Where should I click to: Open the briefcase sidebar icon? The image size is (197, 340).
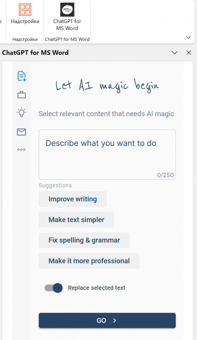point(22,95)
